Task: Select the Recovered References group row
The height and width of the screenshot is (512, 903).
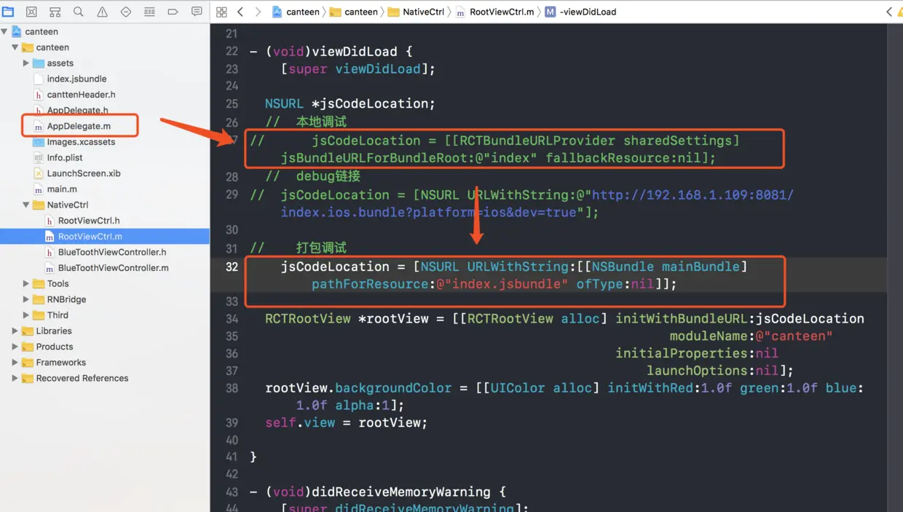Action: pyautogui.click(x=105, y=378)
